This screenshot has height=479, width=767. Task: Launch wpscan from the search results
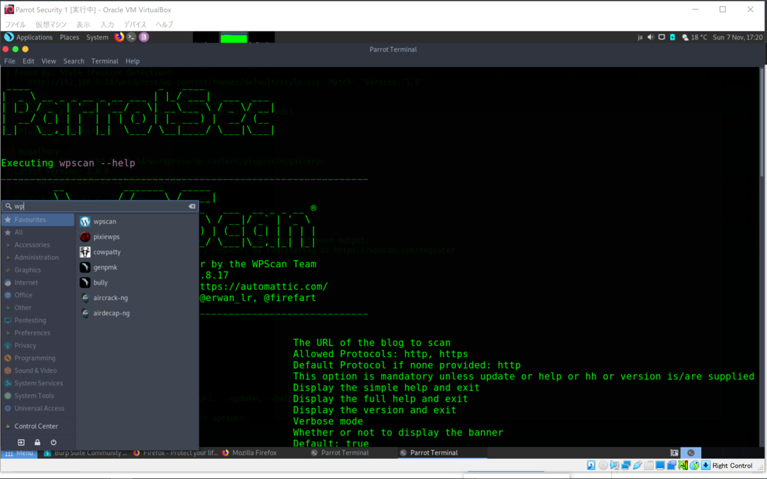click(137, 222)
